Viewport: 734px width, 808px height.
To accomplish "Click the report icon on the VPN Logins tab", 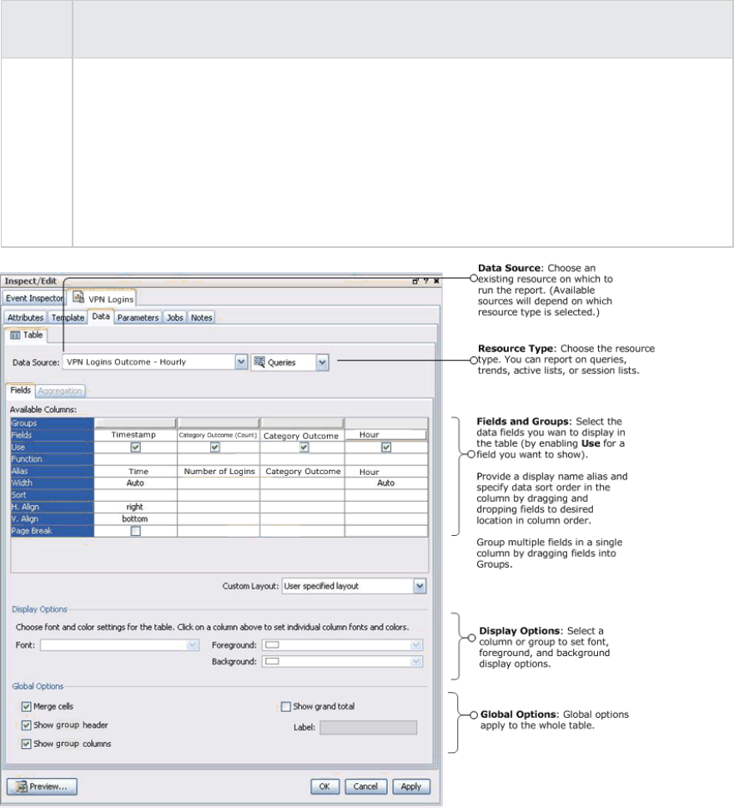I will pos(78,297).
